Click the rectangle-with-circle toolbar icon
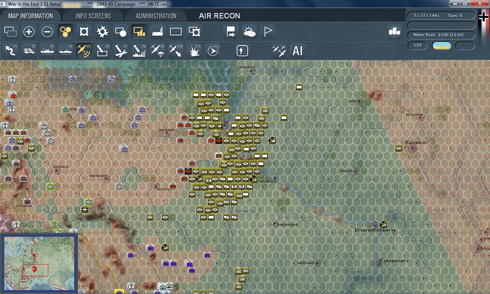Viewport: 490px width, 294px height. click(121, 32)
